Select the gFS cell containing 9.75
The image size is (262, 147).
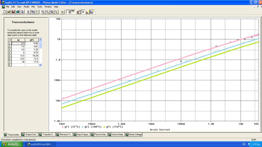coord(32,52)
